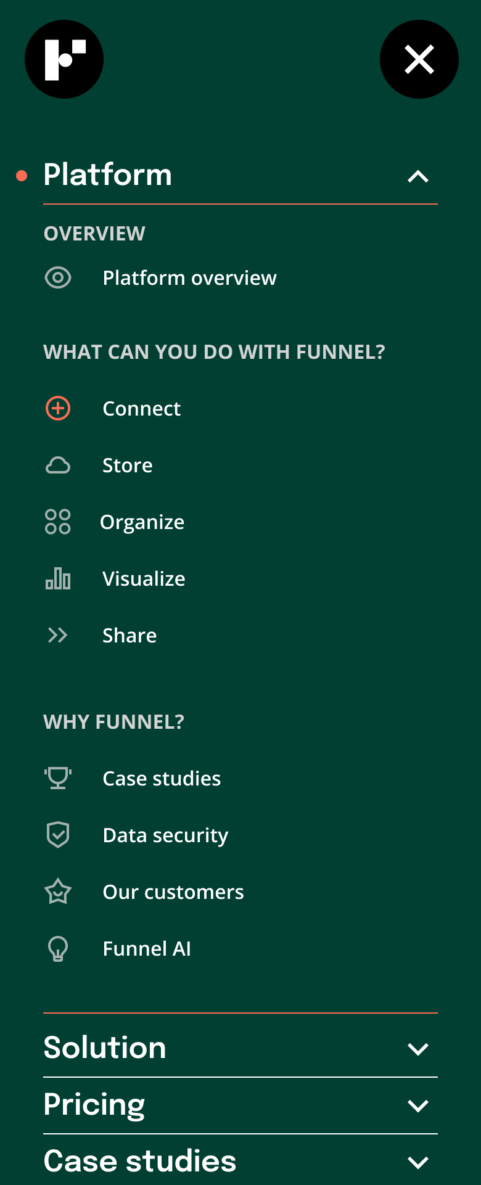The height and width of the screenshot is (1185, 481).
Task: Open the Our customers link
Action: point(173,892)
